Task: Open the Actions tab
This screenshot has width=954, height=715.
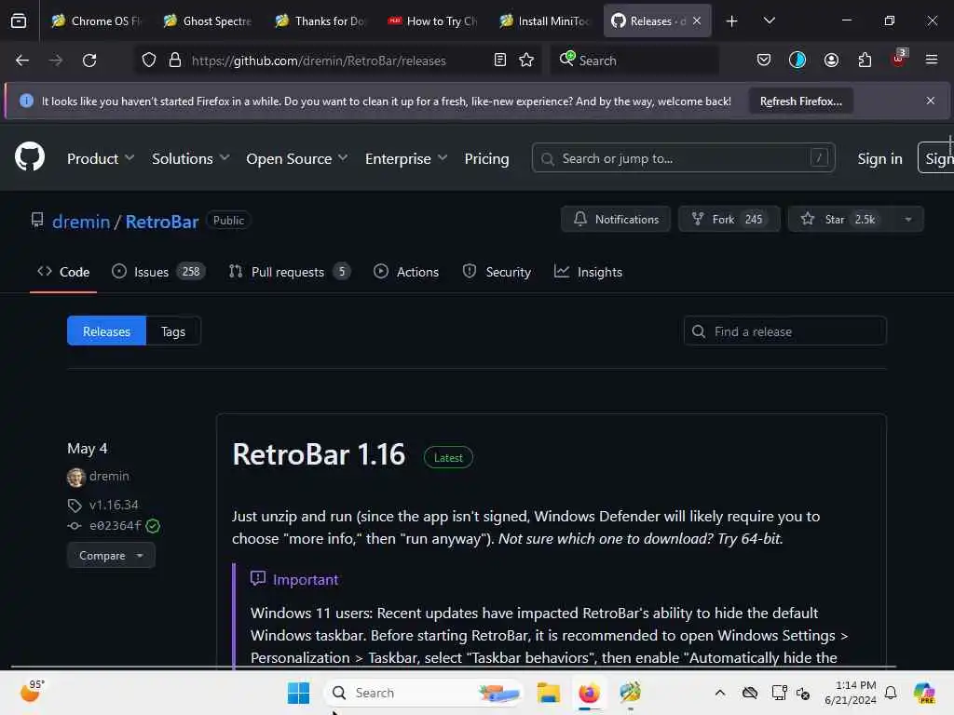Action: coord(406,272)
